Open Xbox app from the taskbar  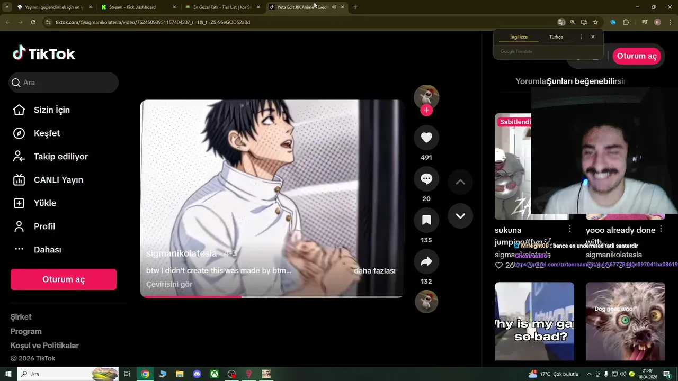coord(214,374)
